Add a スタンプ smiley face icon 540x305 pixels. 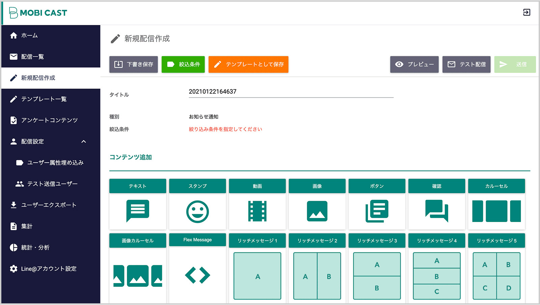(x=197, y=212)
